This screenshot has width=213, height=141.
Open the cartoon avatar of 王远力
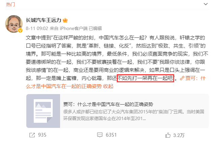pyautogui.click(x=14, y=24)
